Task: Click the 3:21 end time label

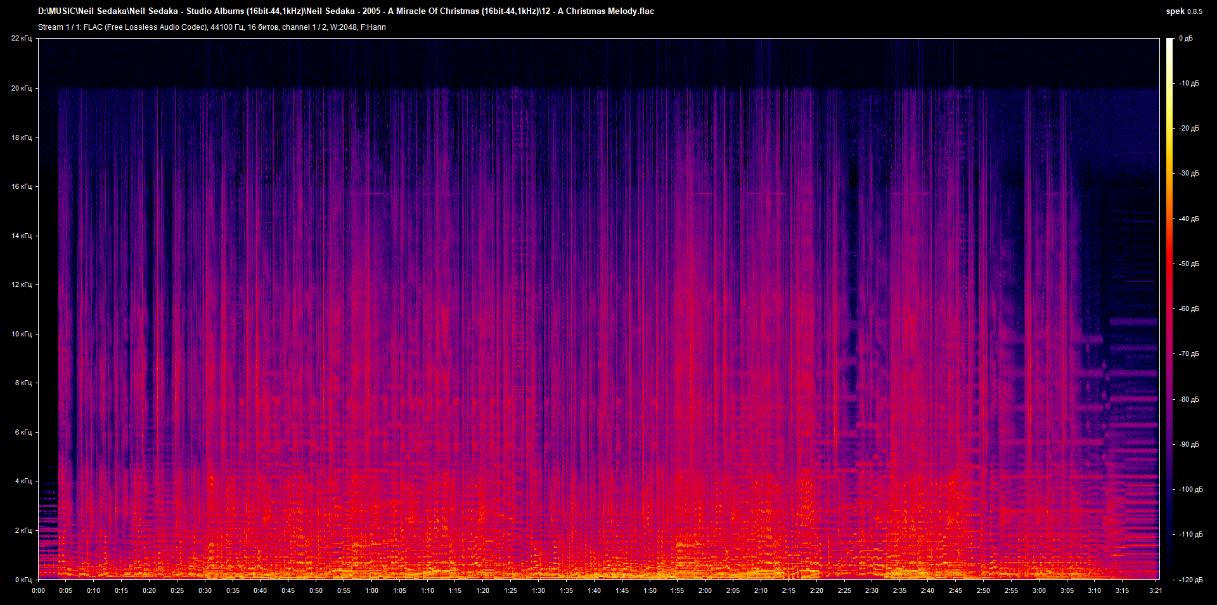Action: click(x=1156, y=590)
